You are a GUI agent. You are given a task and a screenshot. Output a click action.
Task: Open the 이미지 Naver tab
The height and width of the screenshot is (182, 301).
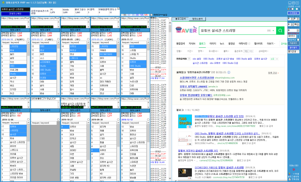[x=213, y=44]
